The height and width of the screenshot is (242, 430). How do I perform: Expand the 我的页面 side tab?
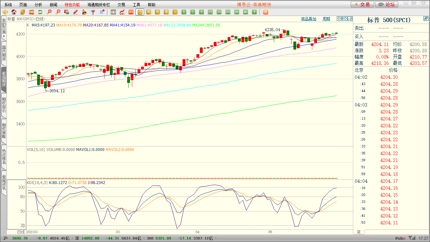[4, 28]
